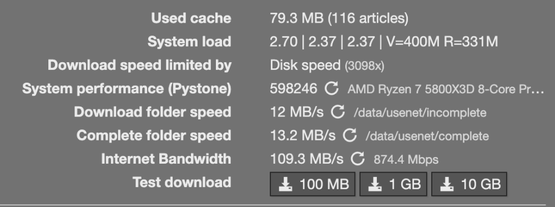Viewport: 555px width, 207px height.
Task: Click the truncated AMD Ryzen 7 processor name
Action: (x=446, y=89)
